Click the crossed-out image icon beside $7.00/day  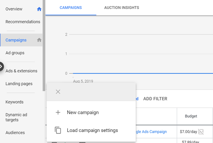(201, 132)
